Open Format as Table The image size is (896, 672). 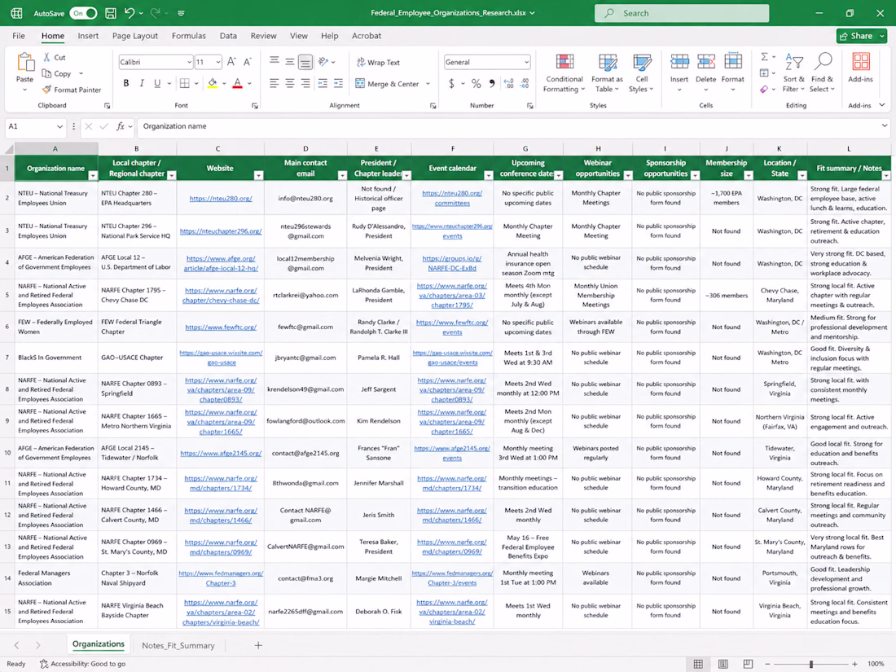point(607,73)
